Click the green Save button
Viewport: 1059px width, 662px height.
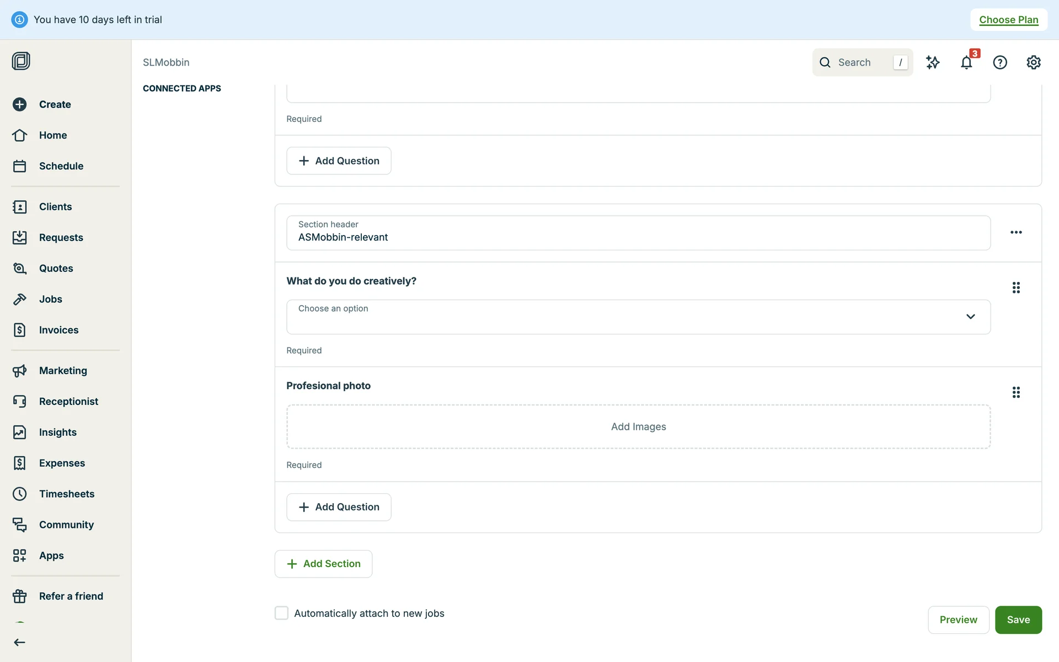click(1018, 620)
